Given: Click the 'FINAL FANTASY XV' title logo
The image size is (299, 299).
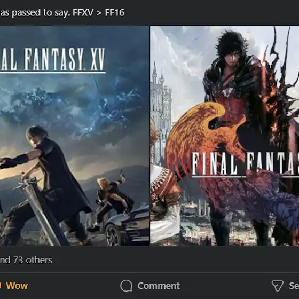Looking at the screenshot, I should pyautogui.click(x=53, y=60).
